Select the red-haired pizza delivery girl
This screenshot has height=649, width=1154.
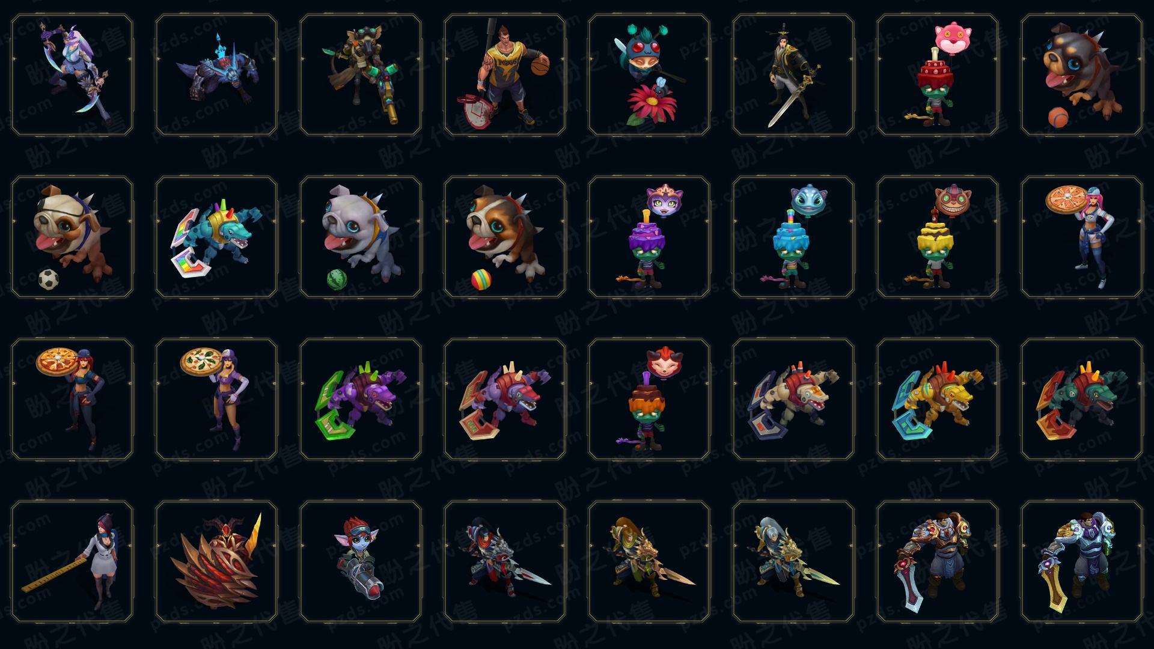[x=72, y=399]
